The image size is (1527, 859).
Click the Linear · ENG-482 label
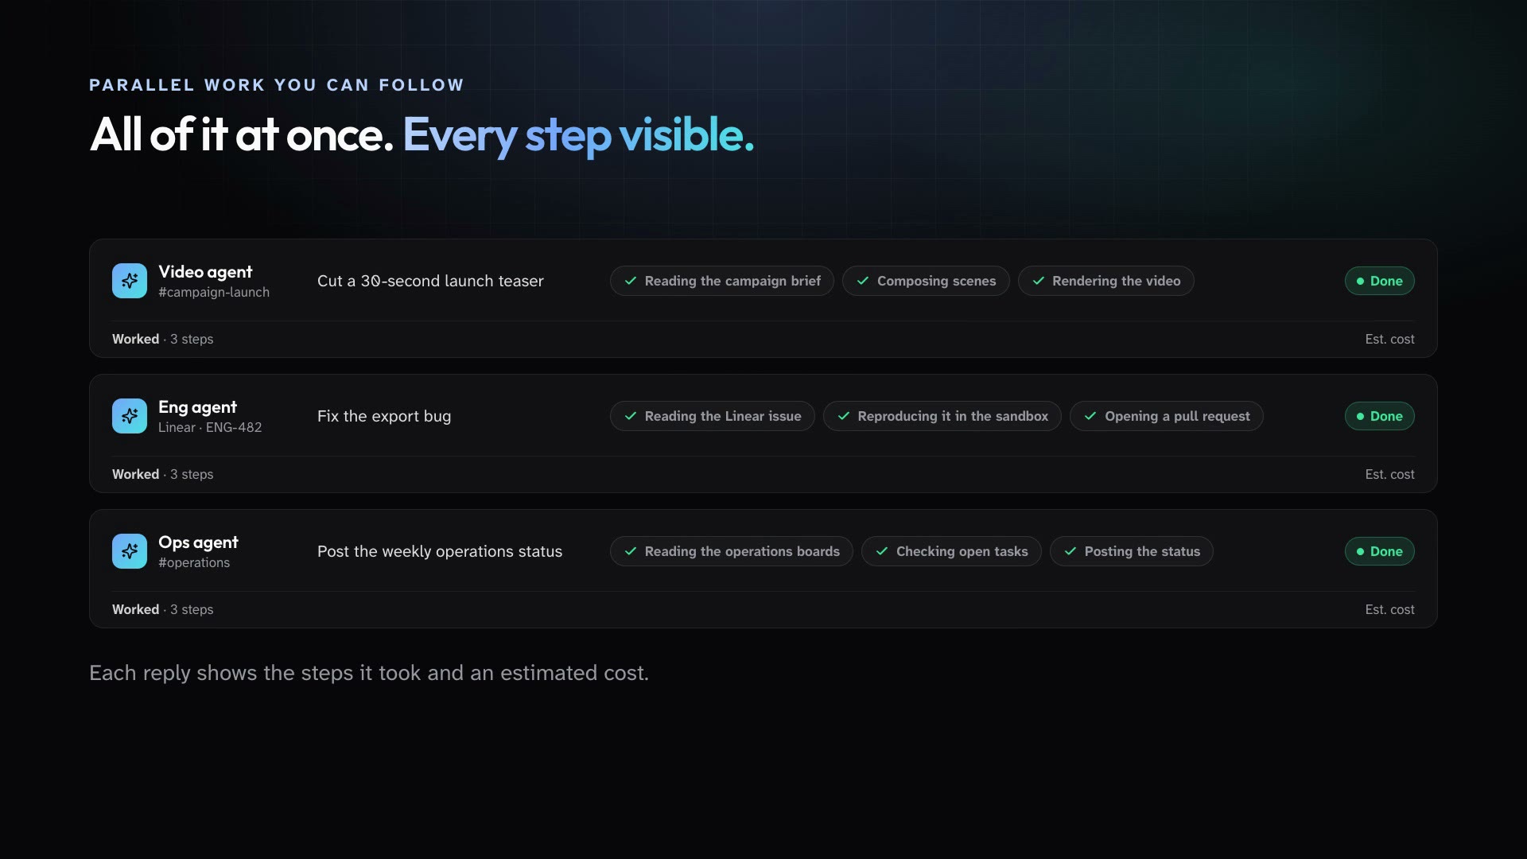tap(210, 428)
